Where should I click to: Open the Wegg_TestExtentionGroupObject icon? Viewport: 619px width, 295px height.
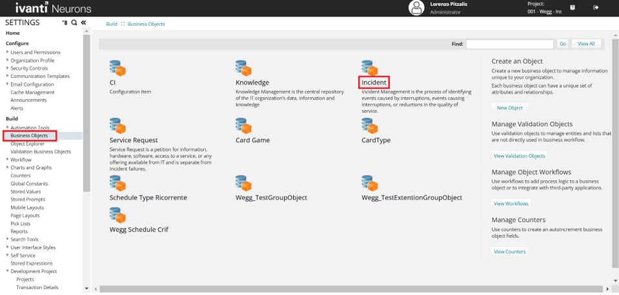click(x=369, y=183)
